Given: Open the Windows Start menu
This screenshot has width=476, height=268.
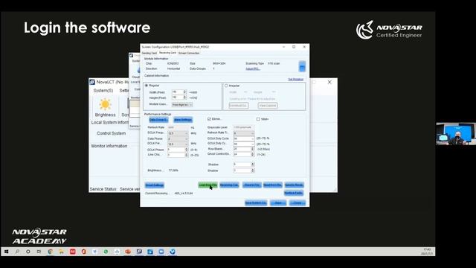Looking at the screenshot, I should coord(6,252).
